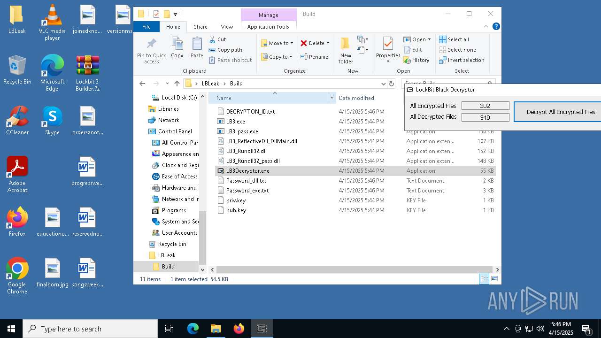Viewport: 601px width, 338px height.
Task: Open the LBLeak folder in tree
Action: (x=167, y=255)
